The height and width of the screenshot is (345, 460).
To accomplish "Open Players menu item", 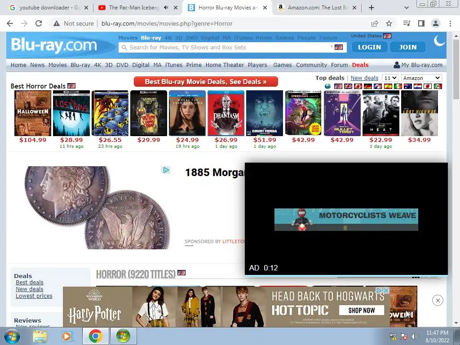I will point(257,65).
